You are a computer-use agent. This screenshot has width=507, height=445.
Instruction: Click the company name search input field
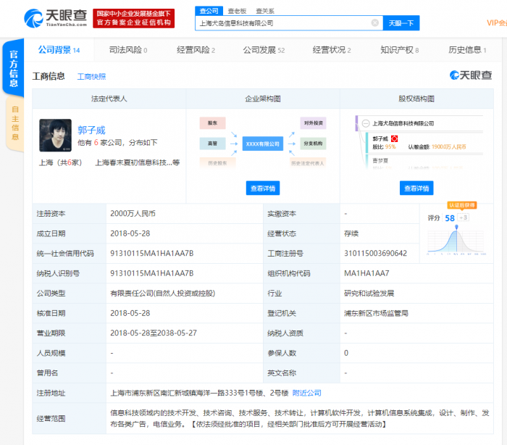(x=282, y=23)
